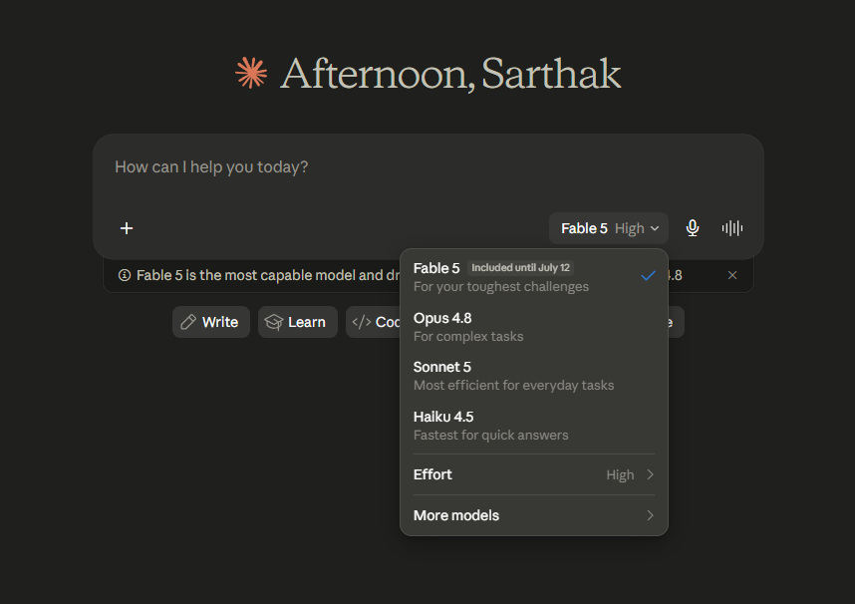Dismiss the Fable 5 info banner
This screenshot has width=855, height=604.
click(731, 275)
